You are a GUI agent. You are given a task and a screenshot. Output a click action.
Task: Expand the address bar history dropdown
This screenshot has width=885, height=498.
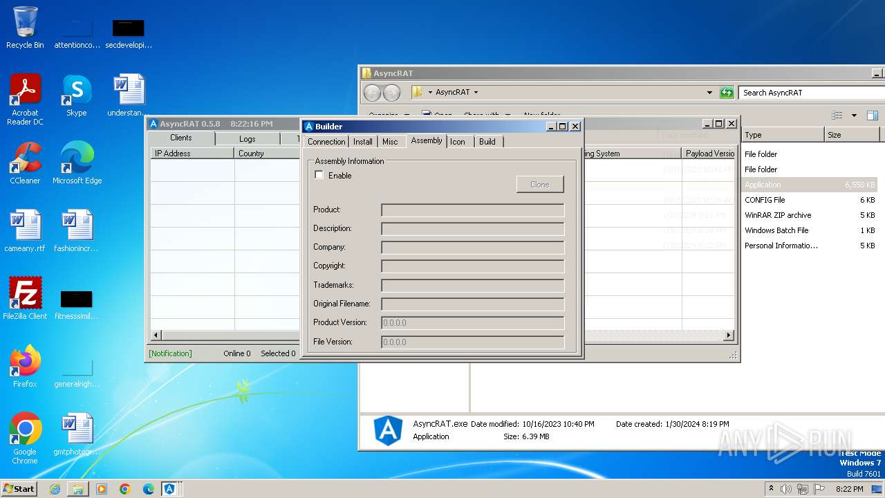(x=709, y=93)
